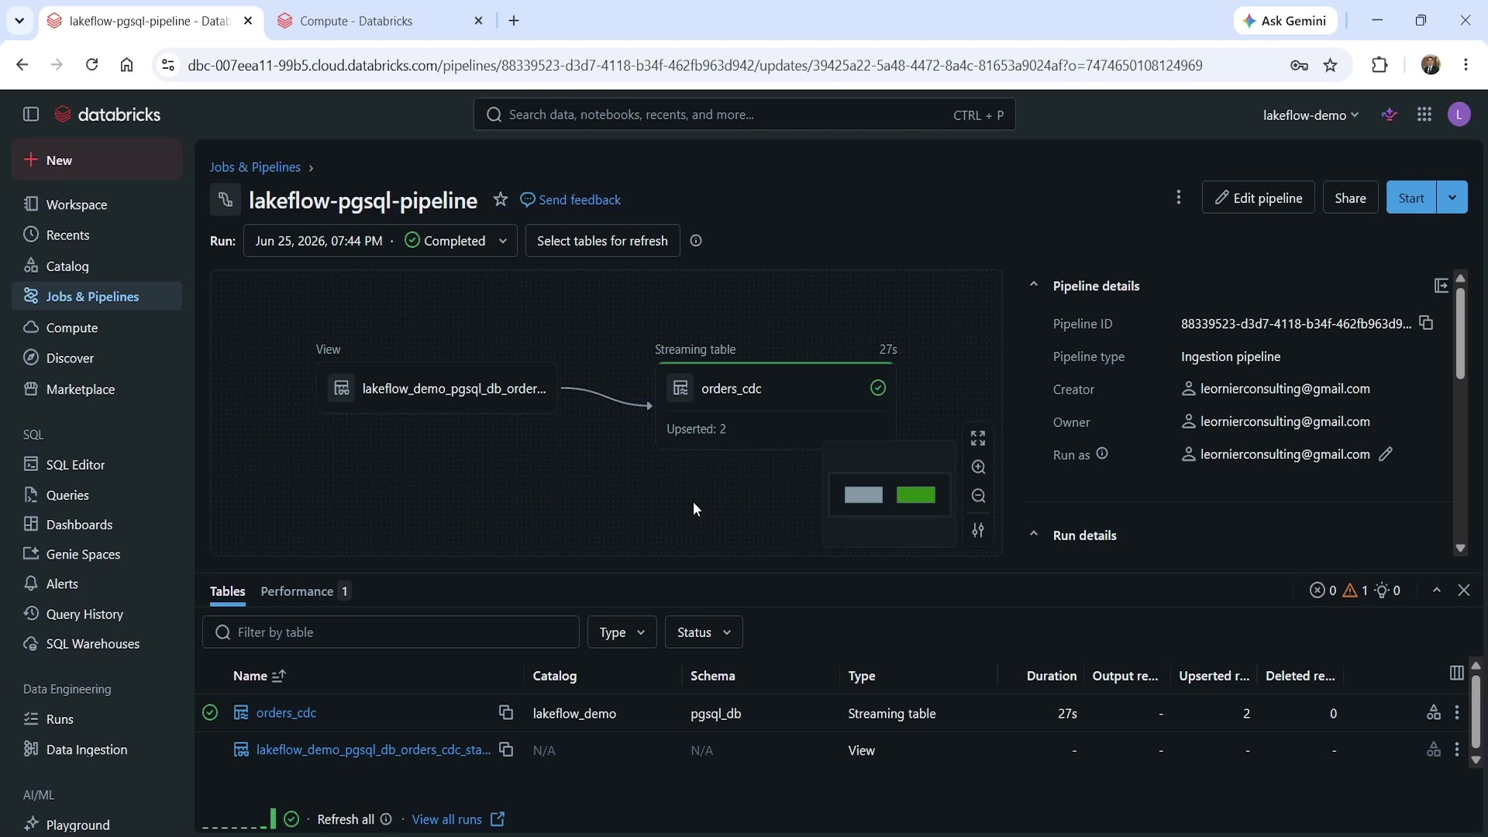Viewport: 1488px width, 837px height.
Task: Copy orders_cdc table name
Action: (x=506, y=712)
